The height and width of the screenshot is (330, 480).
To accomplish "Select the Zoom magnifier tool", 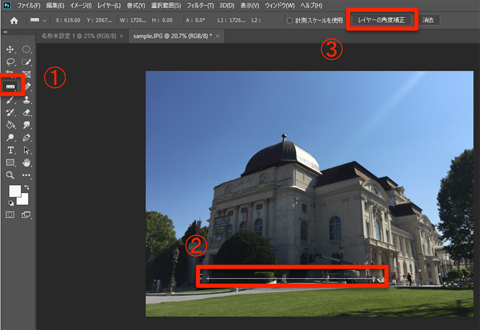I will coord(10,175).
